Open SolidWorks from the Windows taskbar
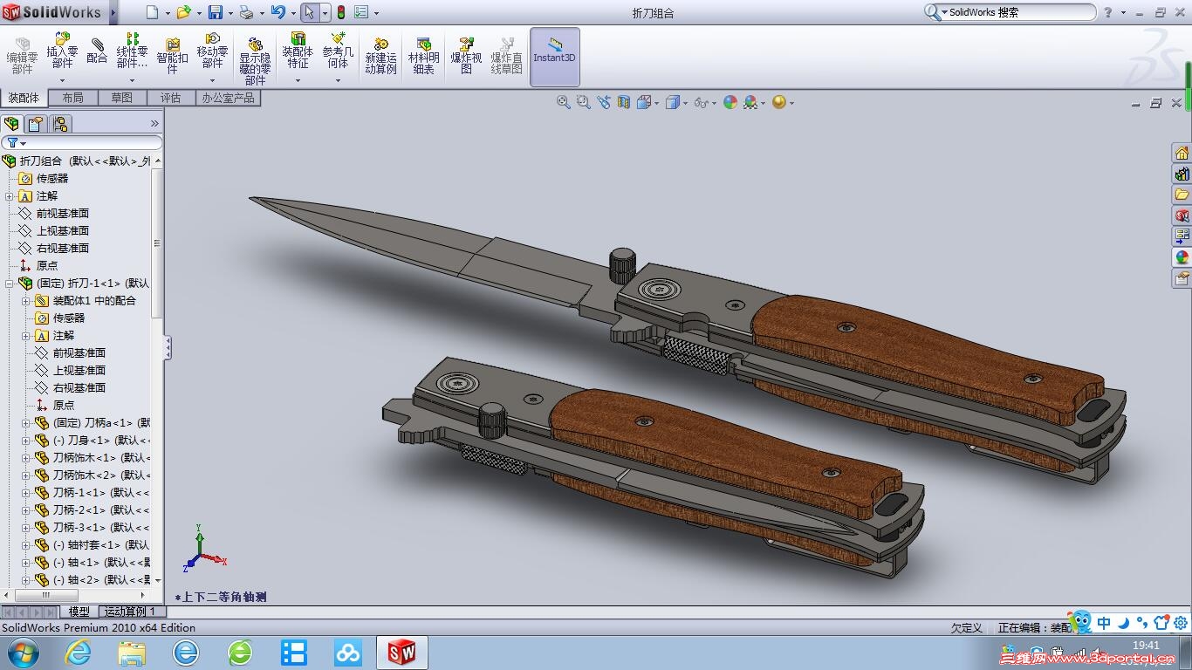1192x670 pixels. click(x=401, y=652)
